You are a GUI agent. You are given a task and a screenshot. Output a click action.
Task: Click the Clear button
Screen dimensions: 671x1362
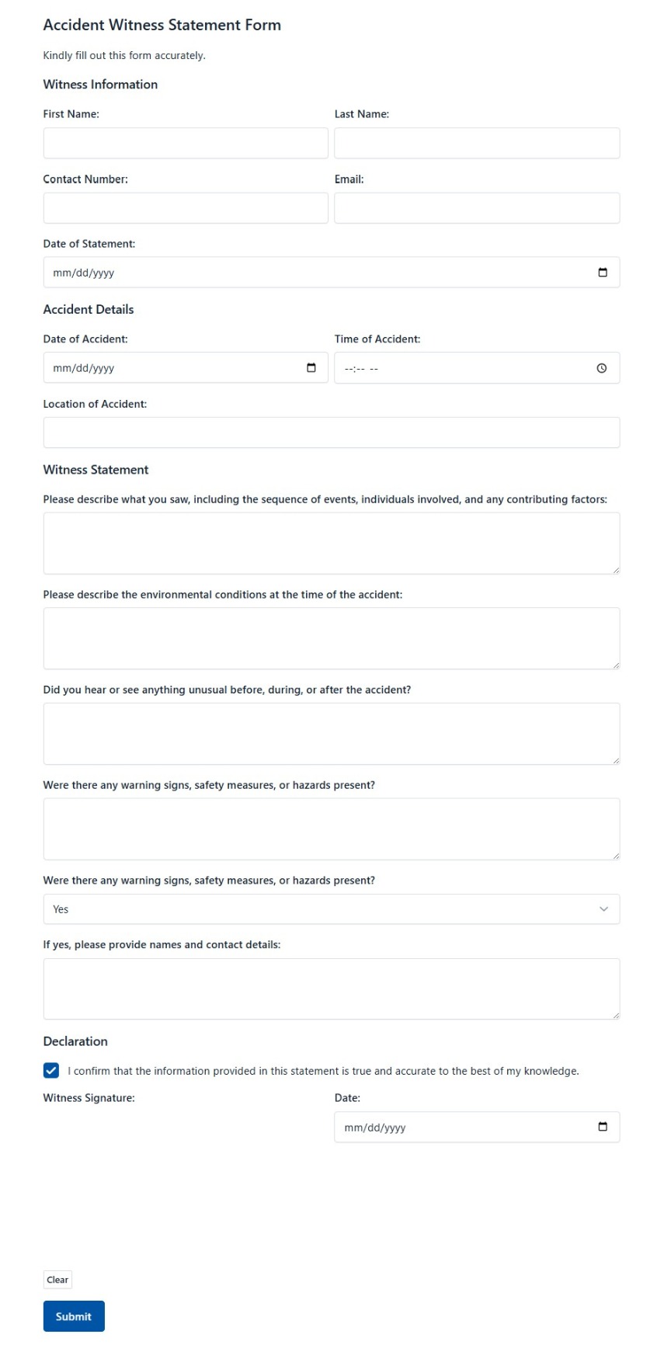pos(57,1279)
